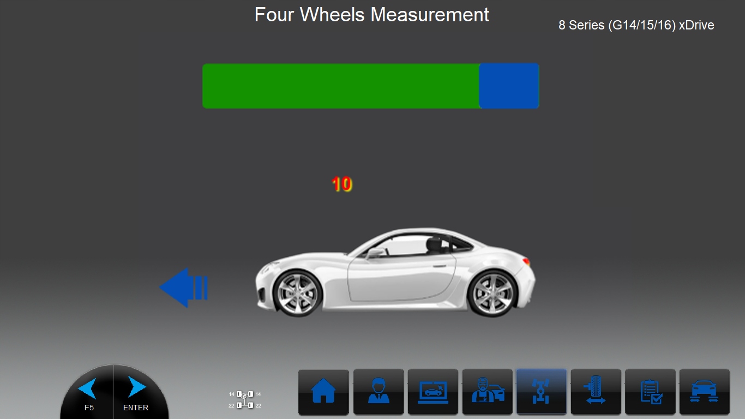Open the mechanic with car icon
This screenshot has width=745, height=419.
tap(488, 392)
